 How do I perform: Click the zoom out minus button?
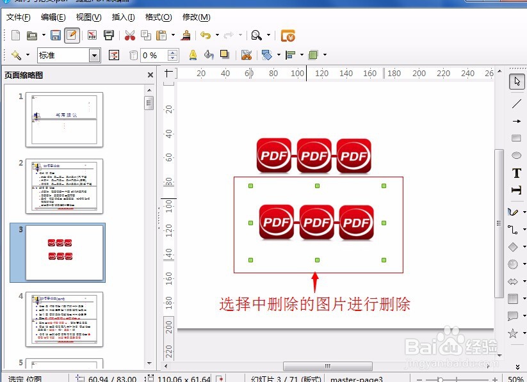pyautogui.click(x=419, y=379)
